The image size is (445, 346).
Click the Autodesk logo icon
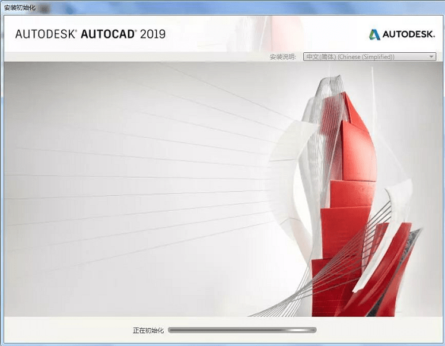(374, 34)
